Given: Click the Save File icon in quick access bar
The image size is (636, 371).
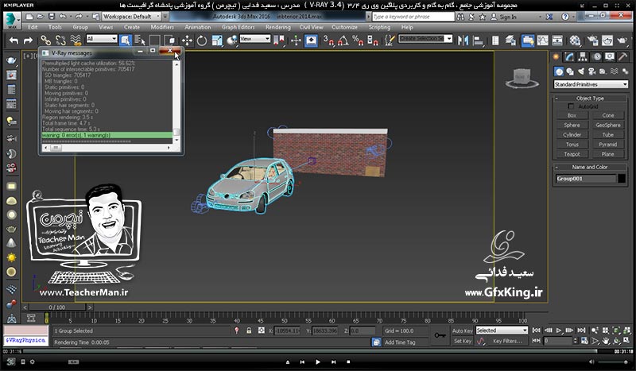Looking at the screenshot, I should (x=52, y=17).
